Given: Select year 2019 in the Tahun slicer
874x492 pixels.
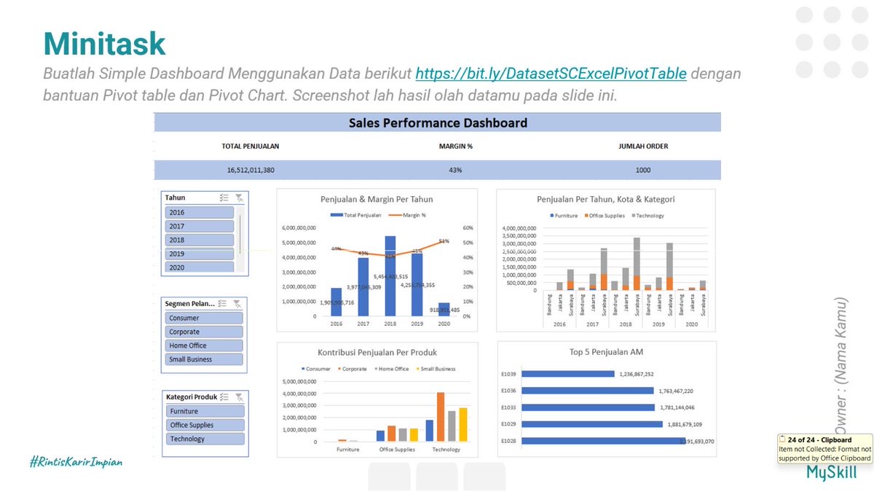Looking at the screenshot, I should pyautogui.click(x=200, y=254).
